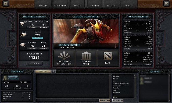
Task: Close the Европа chat tab
Action: pos(49,71)
